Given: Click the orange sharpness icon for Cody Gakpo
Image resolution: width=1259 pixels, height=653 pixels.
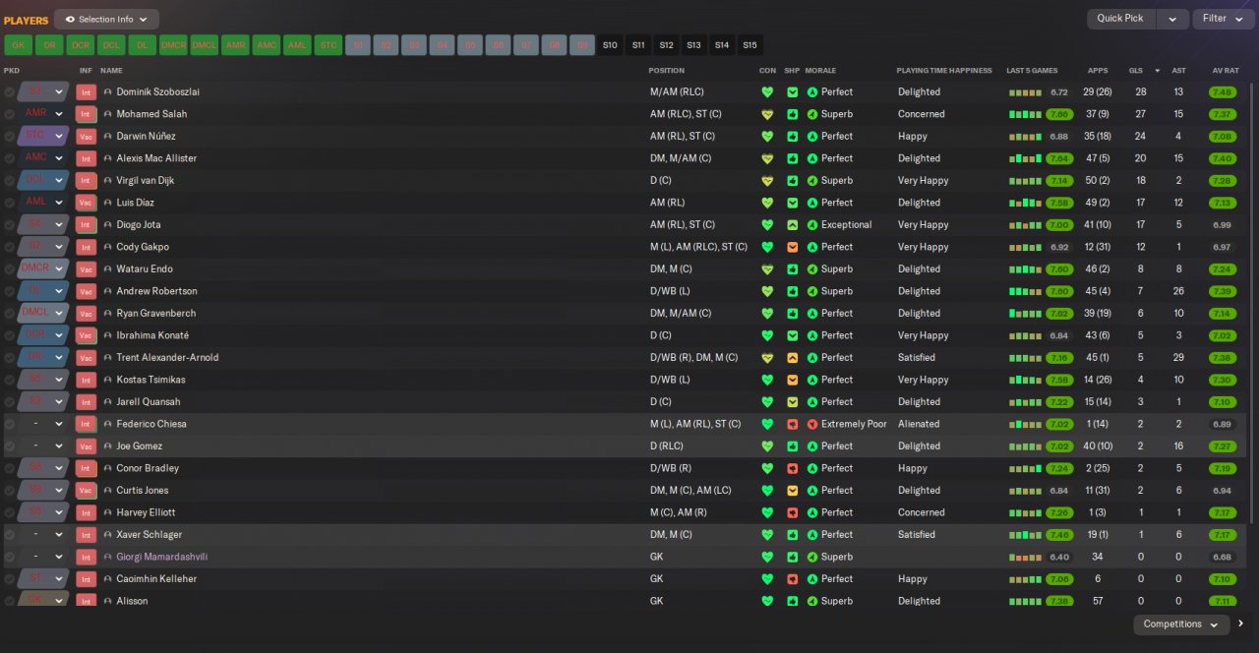Looking at the screenshot, I should pos(793,247).
